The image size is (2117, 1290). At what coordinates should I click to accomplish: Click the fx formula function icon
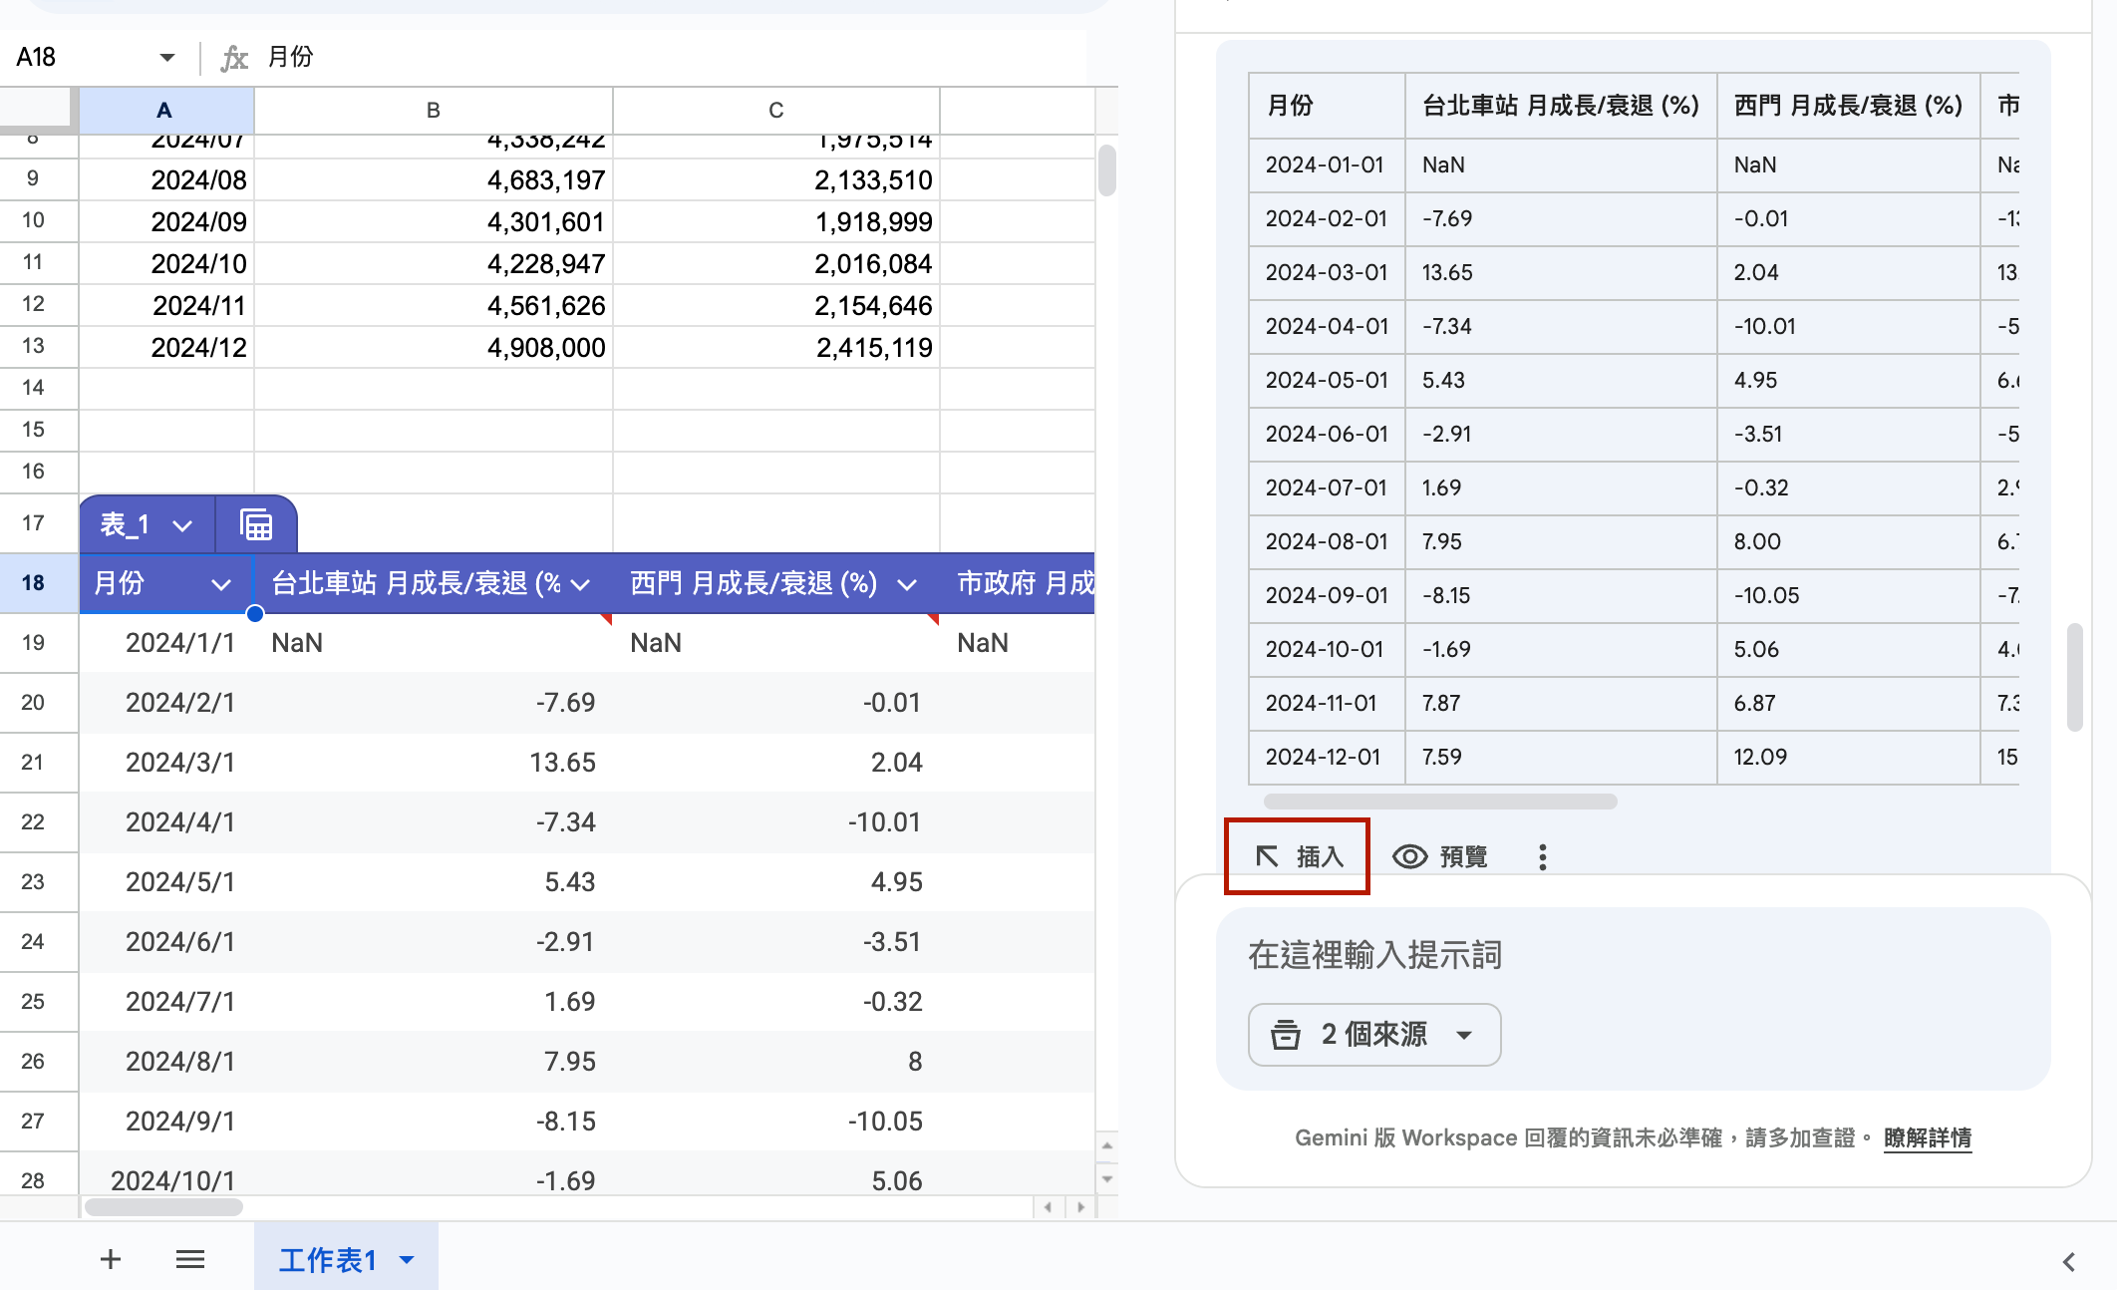pos(234,58)
